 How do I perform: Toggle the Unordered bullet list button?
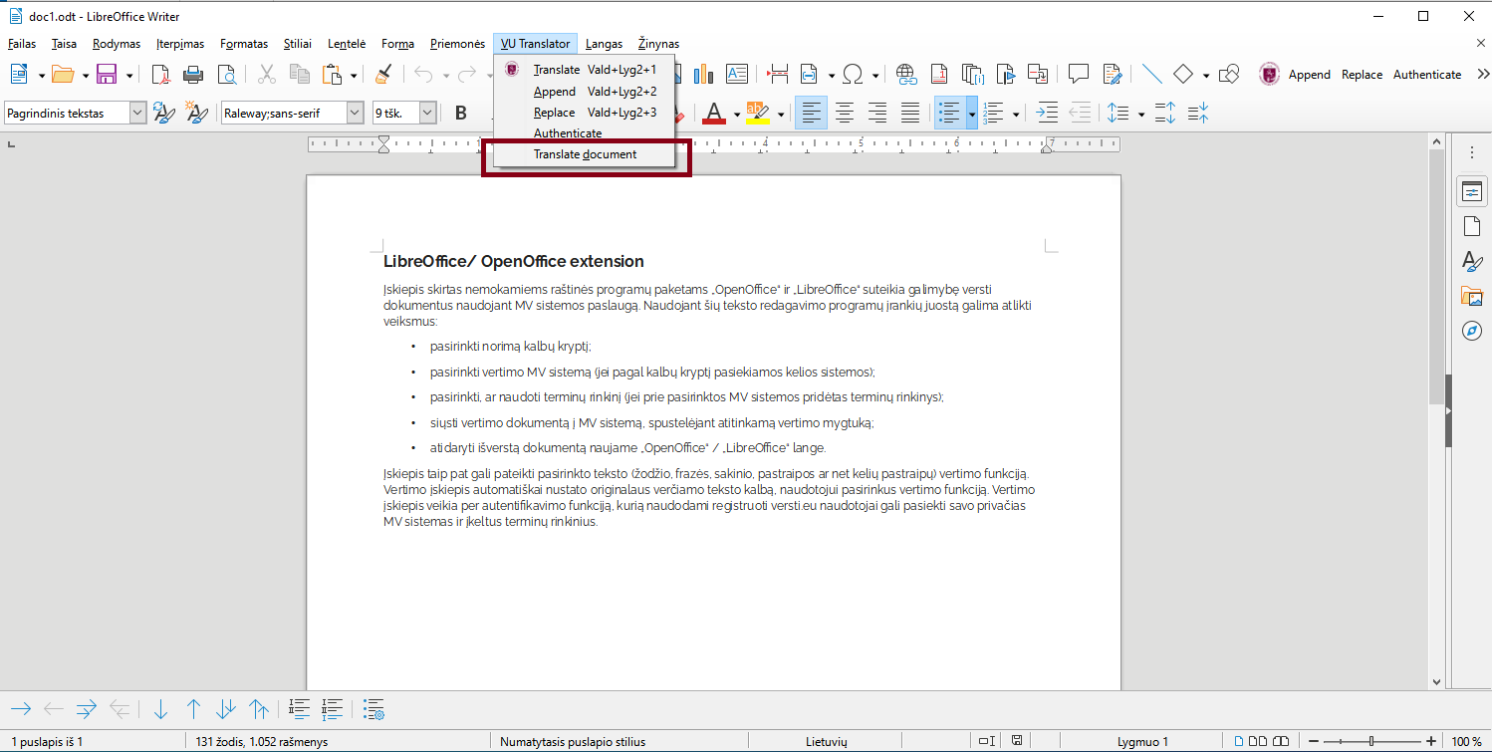(949, 113)
